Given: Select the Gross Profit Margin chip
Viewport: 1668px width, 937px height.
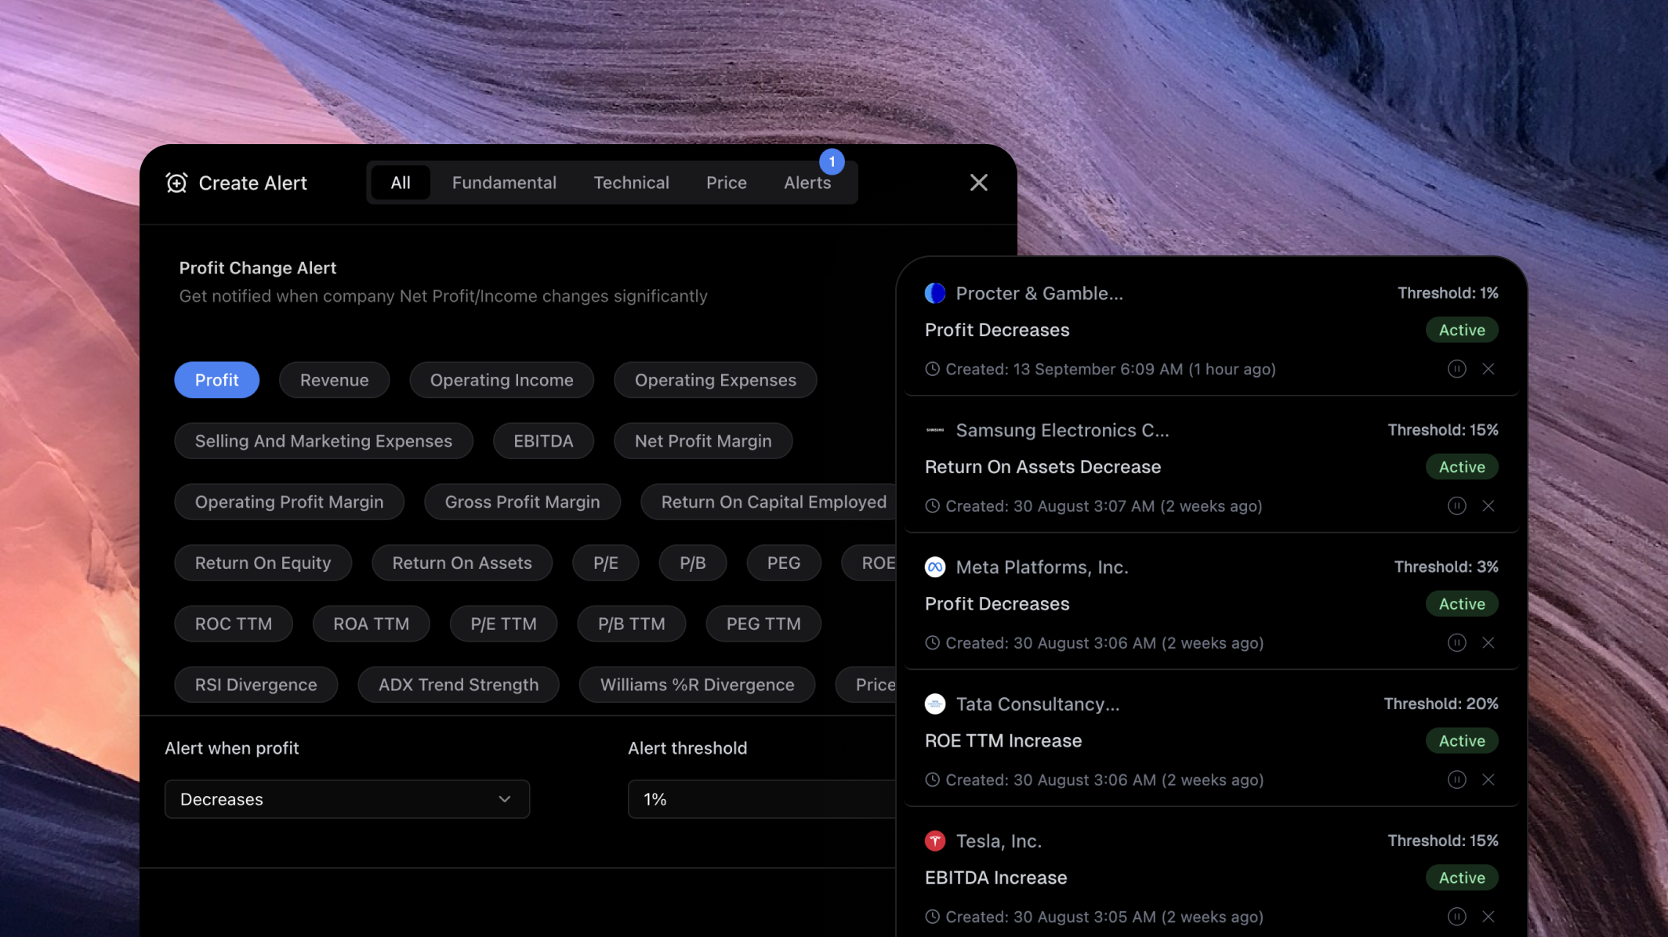Looking at the screenshot, I should point(522,502).
